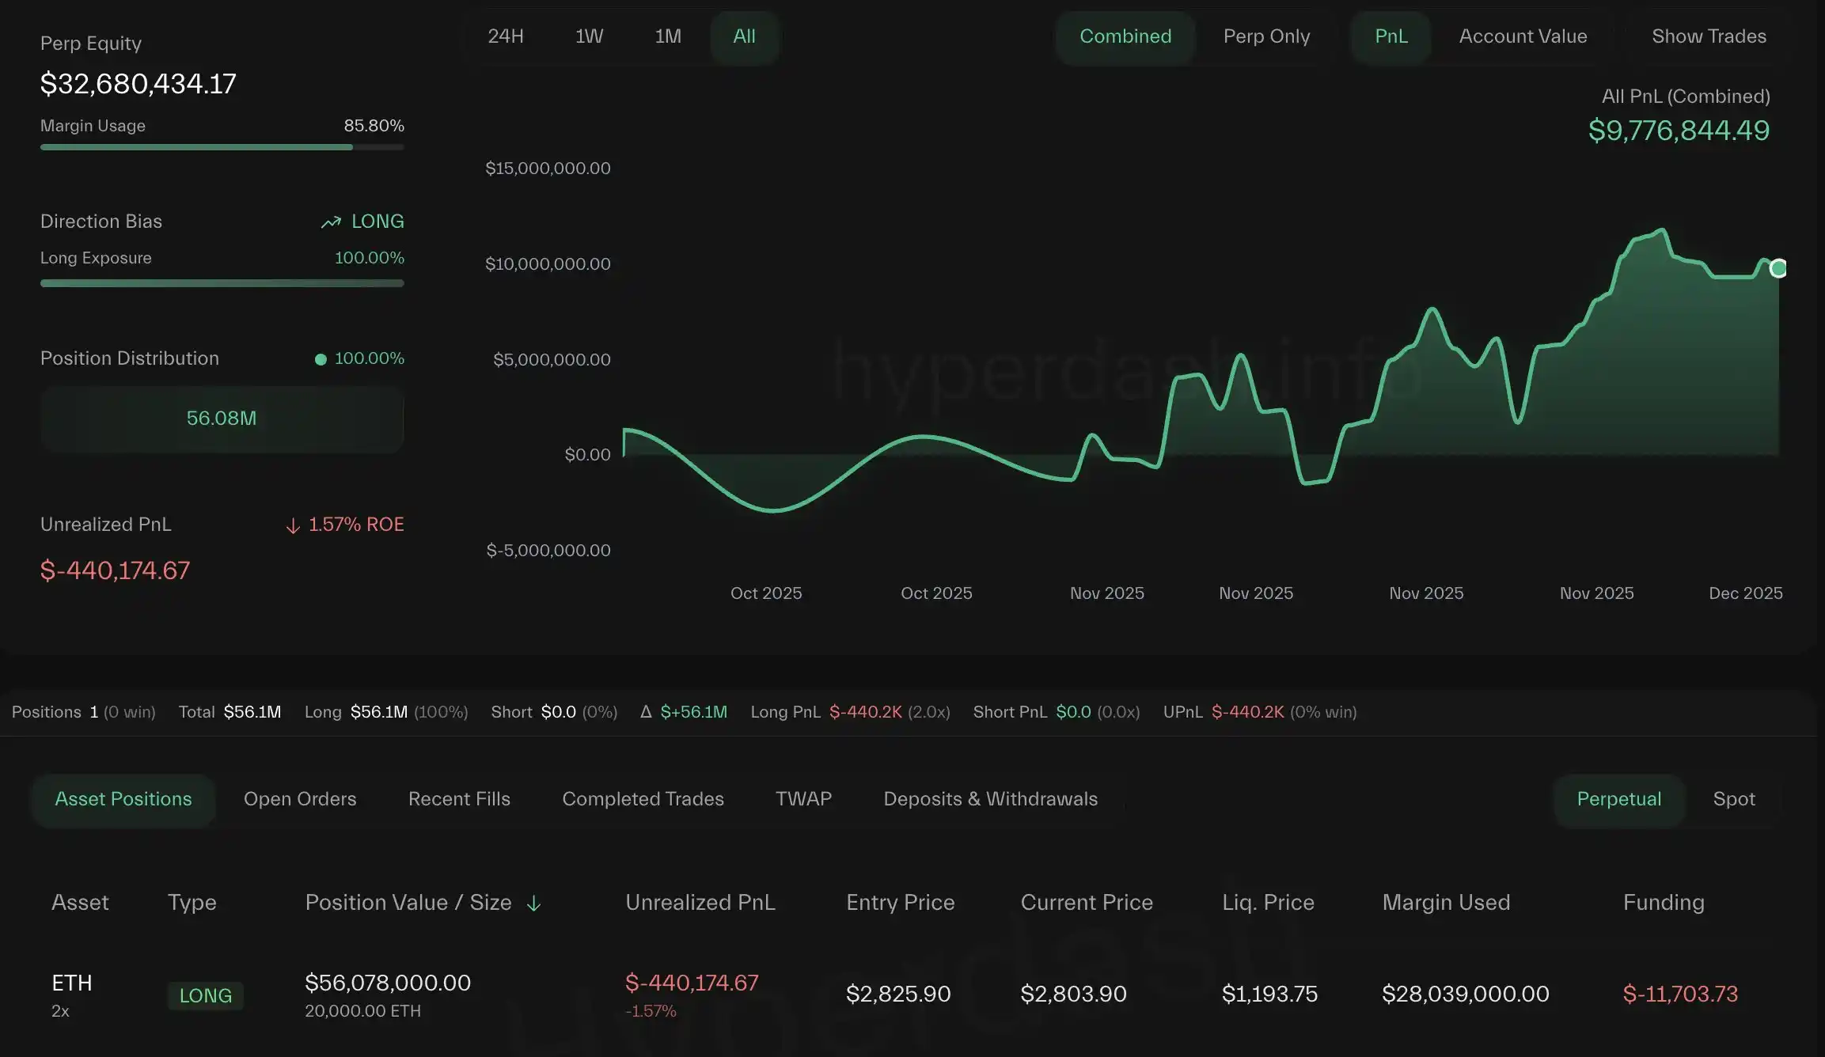Screen dimensions: 1825x1057
Task: Open the TWAP tab
Action: [802, 799]
